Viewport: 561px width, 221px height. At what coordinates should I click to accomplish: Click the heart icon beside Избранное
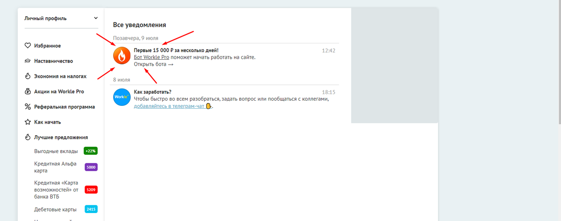pyautogui.click(x=28, y=46)
